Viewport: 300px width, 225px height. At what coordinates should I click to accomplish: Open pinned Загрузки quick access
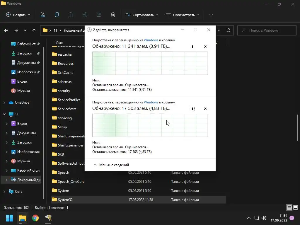25,53
